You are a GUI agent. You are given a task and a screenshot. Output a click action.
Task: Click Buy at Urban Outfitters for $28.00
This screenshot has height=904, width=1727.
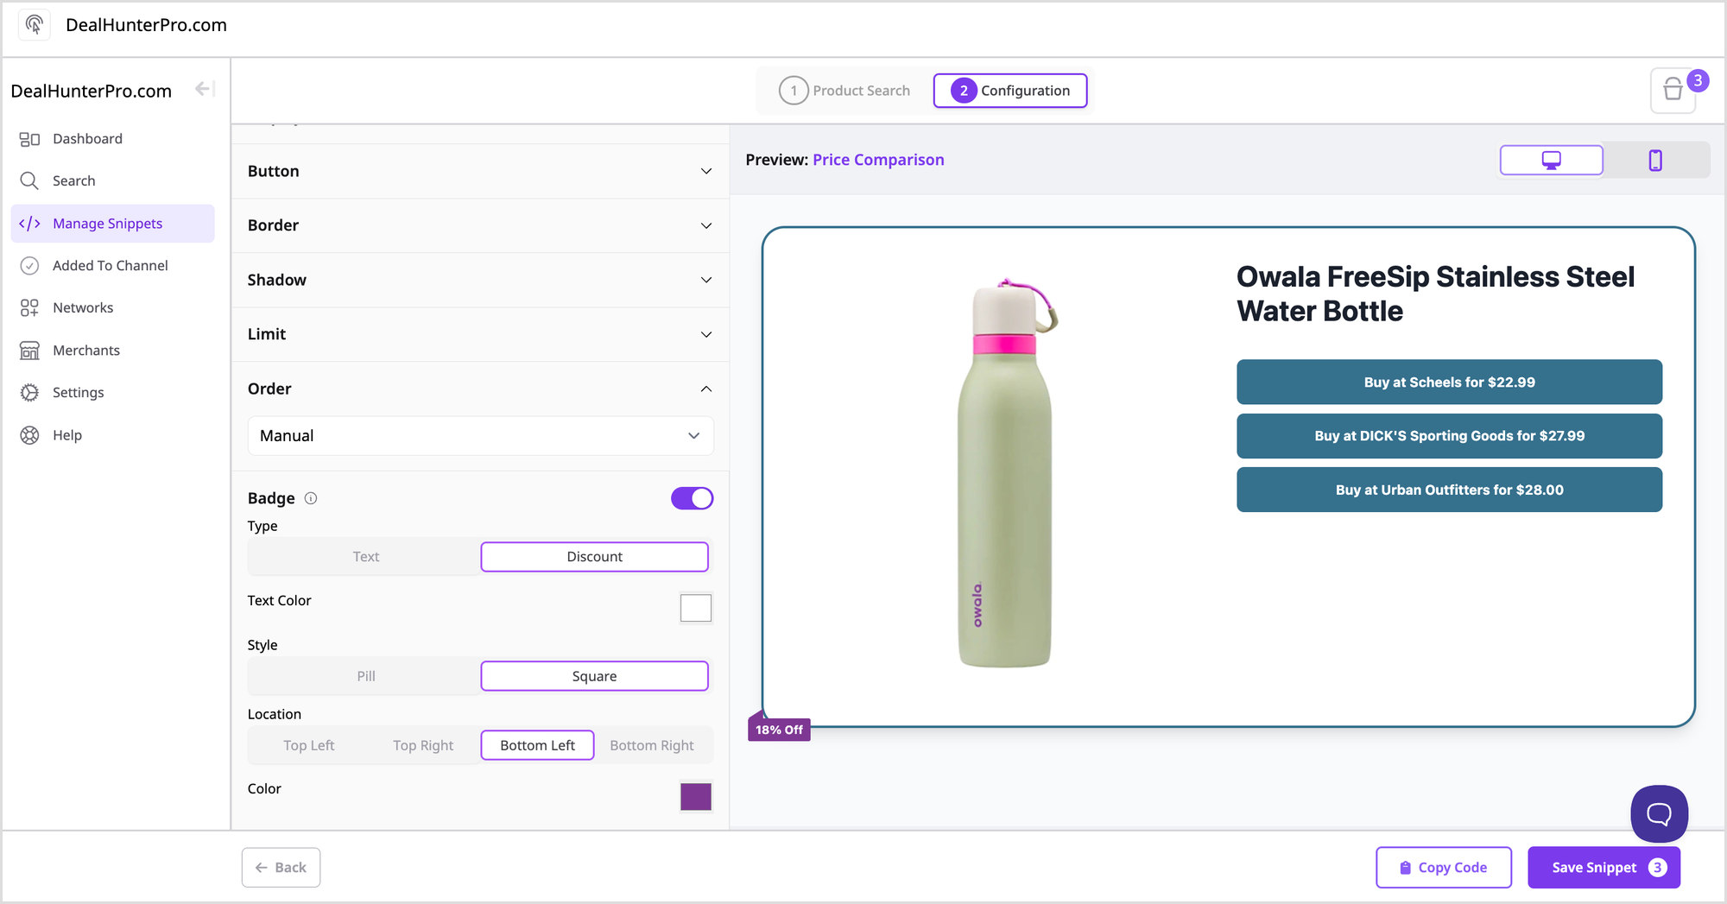[1449, 490]
